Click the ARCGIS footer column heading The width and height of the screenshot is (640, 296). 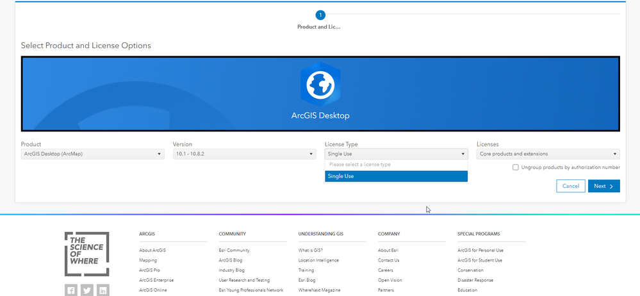click(x=147, y=234)
